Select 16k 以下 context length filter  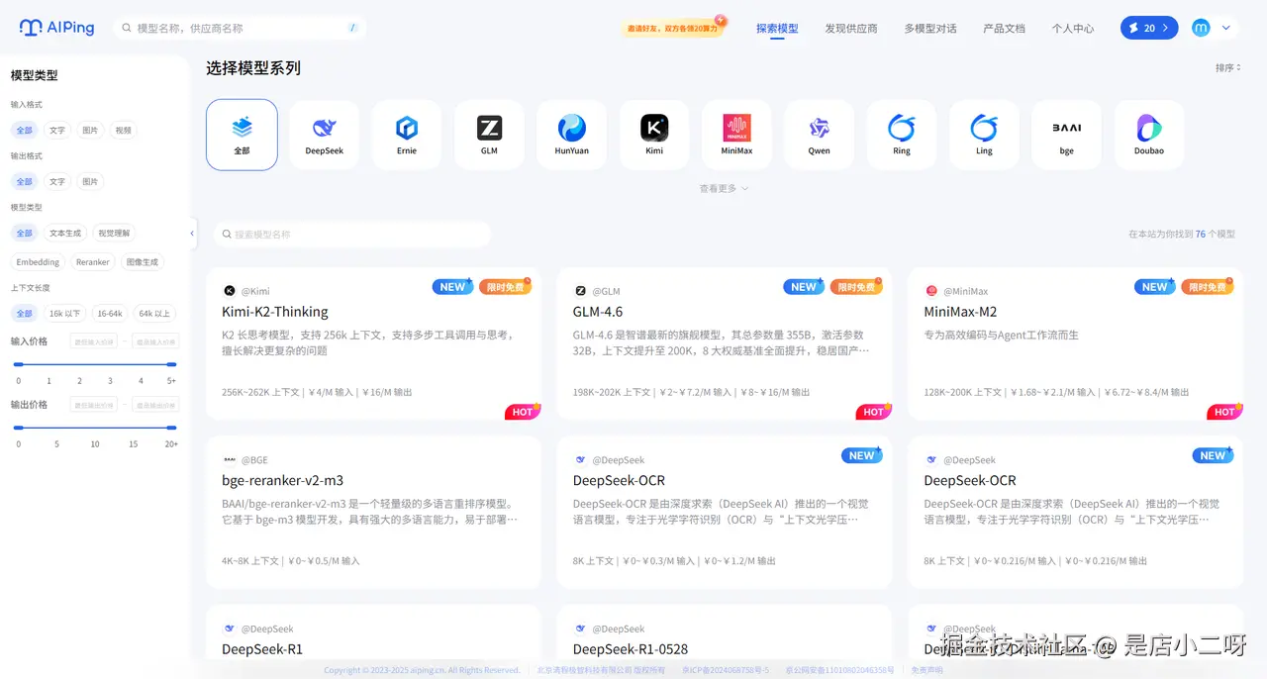click(x=65, y=314)
